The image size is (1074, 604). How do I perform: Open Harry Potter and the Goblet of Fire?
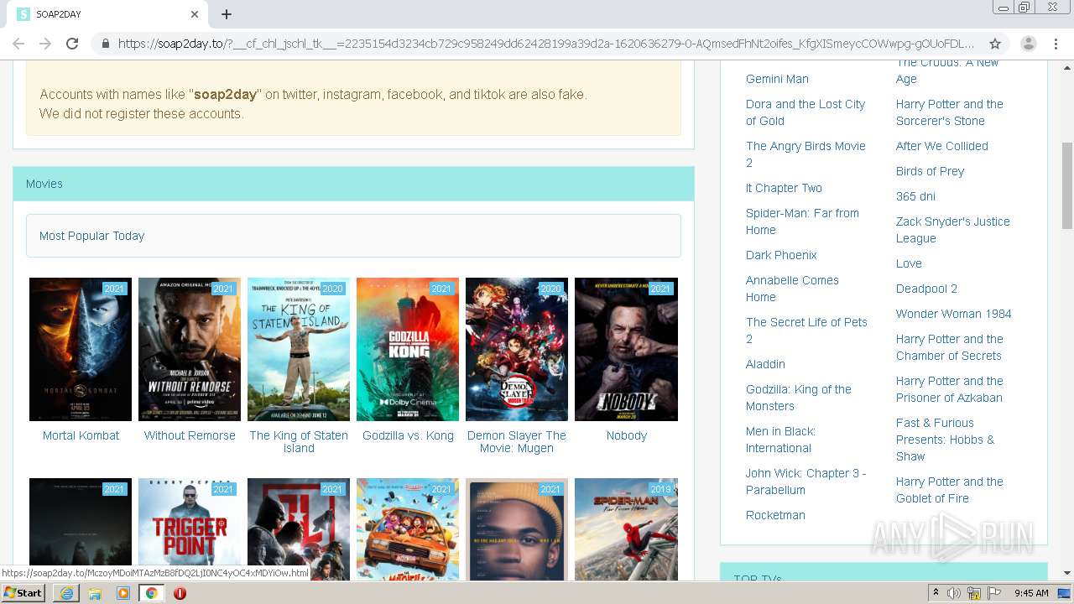tap(950, 490)
